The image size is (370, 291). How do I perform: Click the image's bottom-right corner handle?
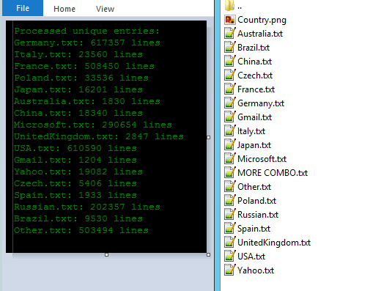[x=208, y=254]
